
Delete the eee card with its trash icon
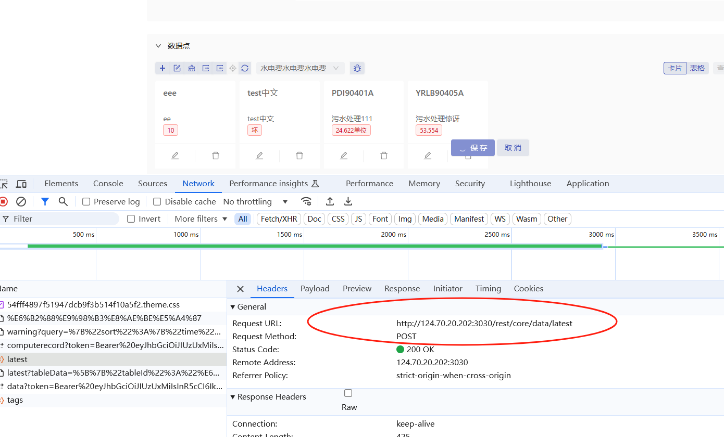pyautogui.click(x=216, y=156)
